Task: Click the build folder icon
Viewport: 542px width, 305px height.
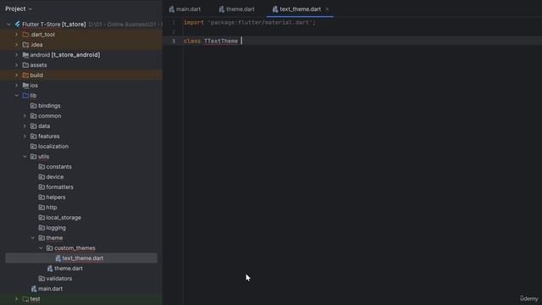Action: pos(25,75)
